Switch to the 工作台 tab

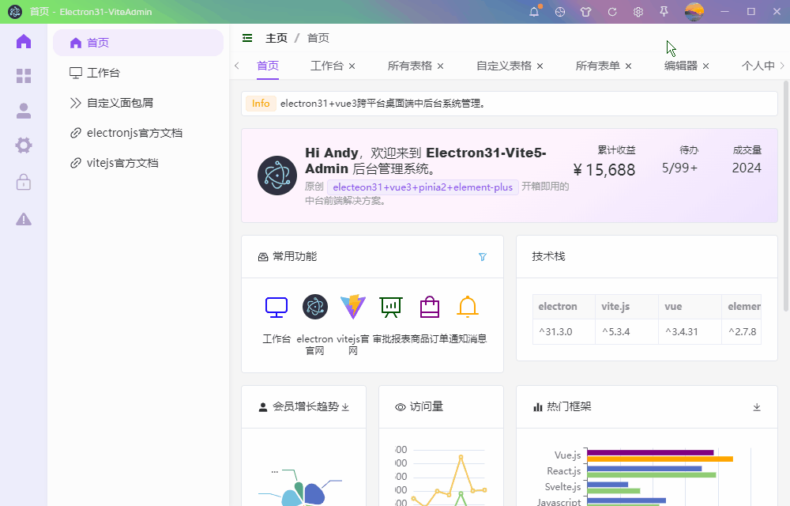[327, 66]
